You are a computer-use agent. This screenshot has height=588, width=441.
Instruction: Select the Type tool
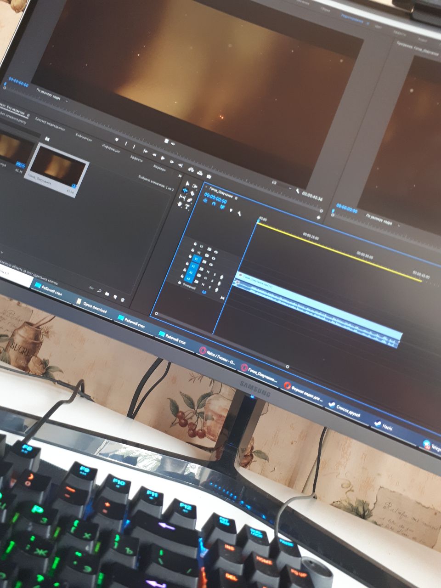[187, 207]
